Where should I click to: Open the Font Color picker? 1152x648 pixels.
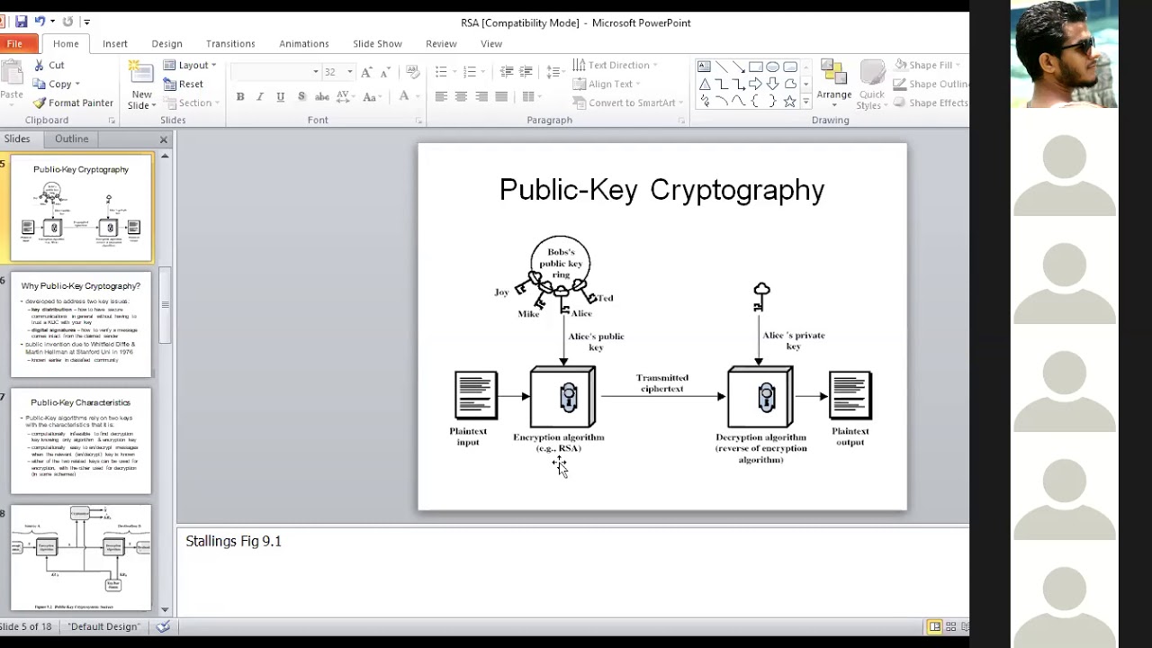point(408,96)
